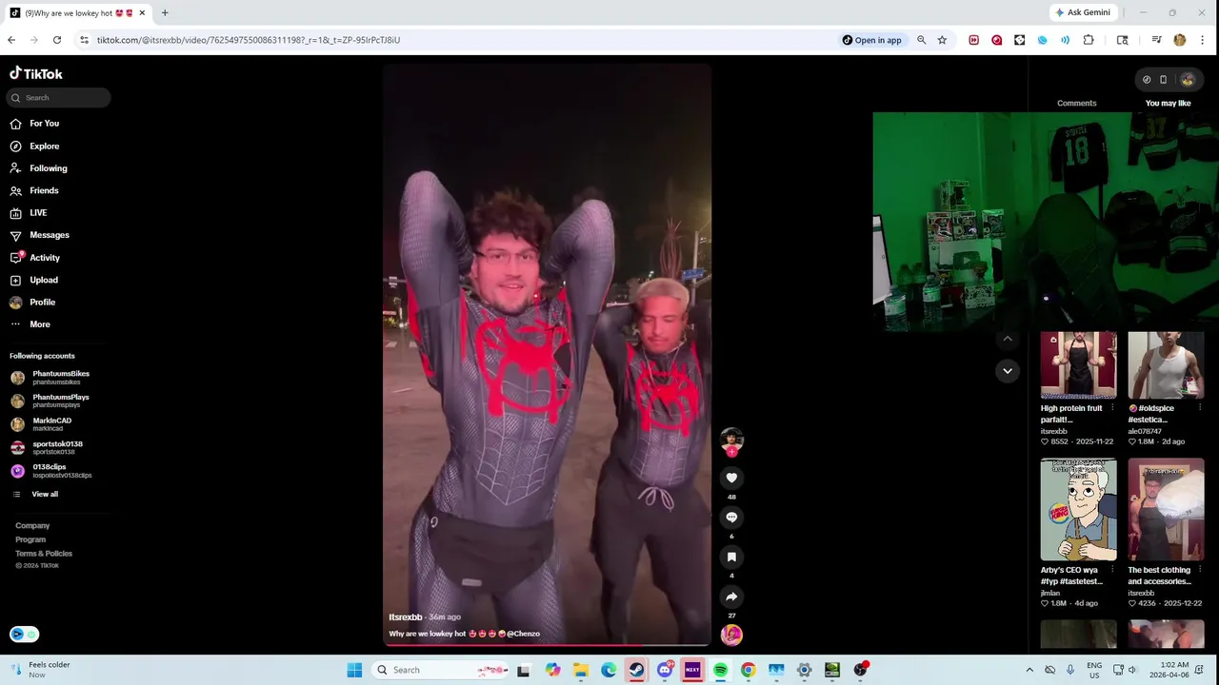Open the Following feed
This screenshot has height=685, width=1219.
(x=38, y=168)
